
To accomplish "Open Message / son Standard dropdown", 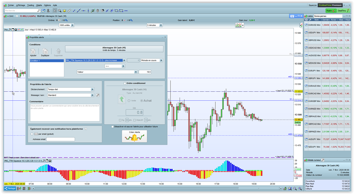I will click(x=70, y=95).
